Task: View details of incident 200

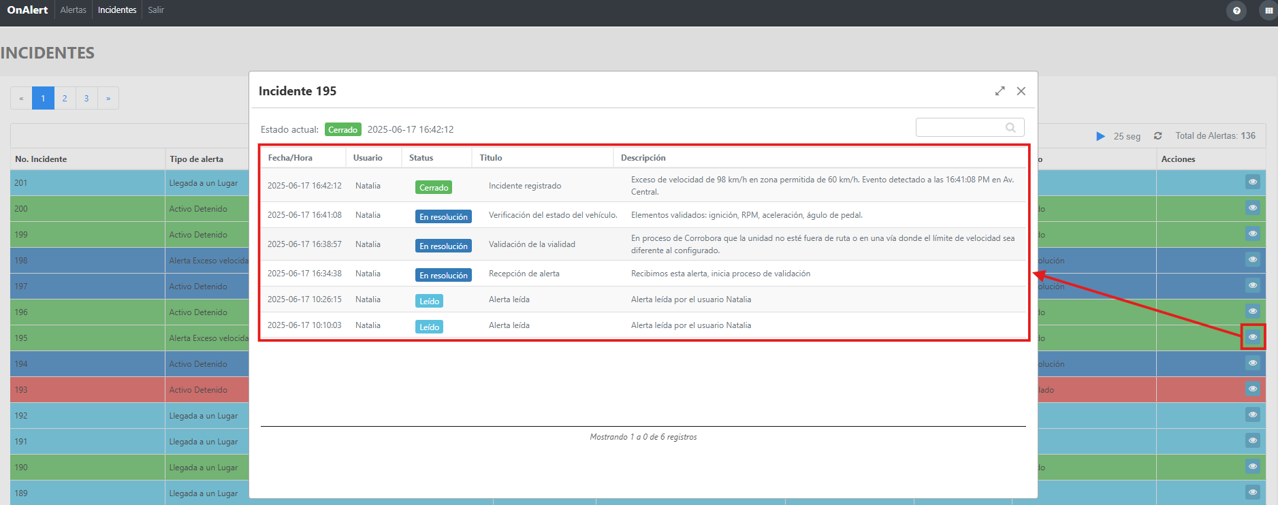Action: click(x=1253, y=208)
